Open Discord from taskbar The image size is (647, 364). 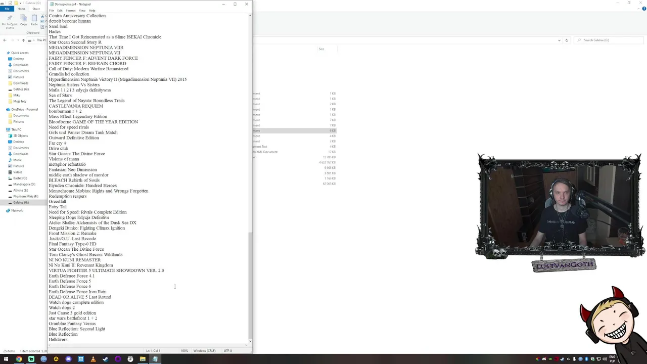68,359
